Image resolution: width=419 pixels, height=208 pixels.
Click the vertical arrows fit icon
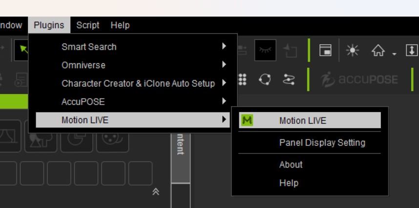(x=412, y=50)
